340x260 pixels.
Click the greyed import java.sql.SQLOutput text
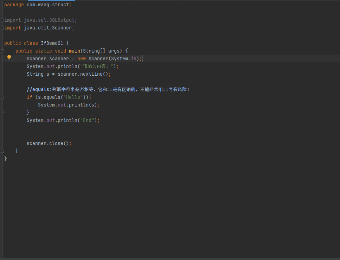[40, 20]
